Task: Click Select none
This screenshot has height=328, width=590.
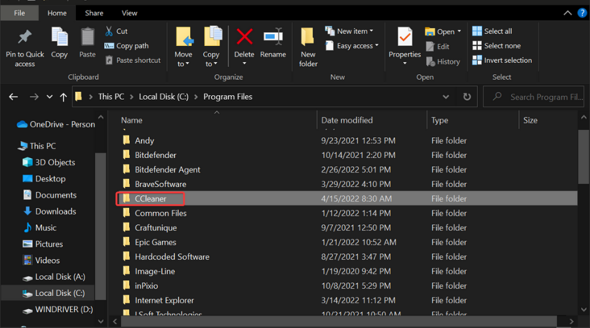Action: [497, 45]
